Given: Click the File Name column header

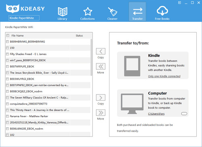Looking at the screenshot, I should tap(17, 36).
